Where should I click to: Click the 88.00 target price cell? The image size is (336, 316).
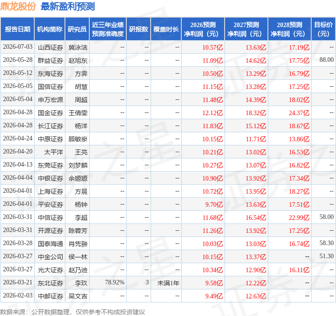[327, 60]
